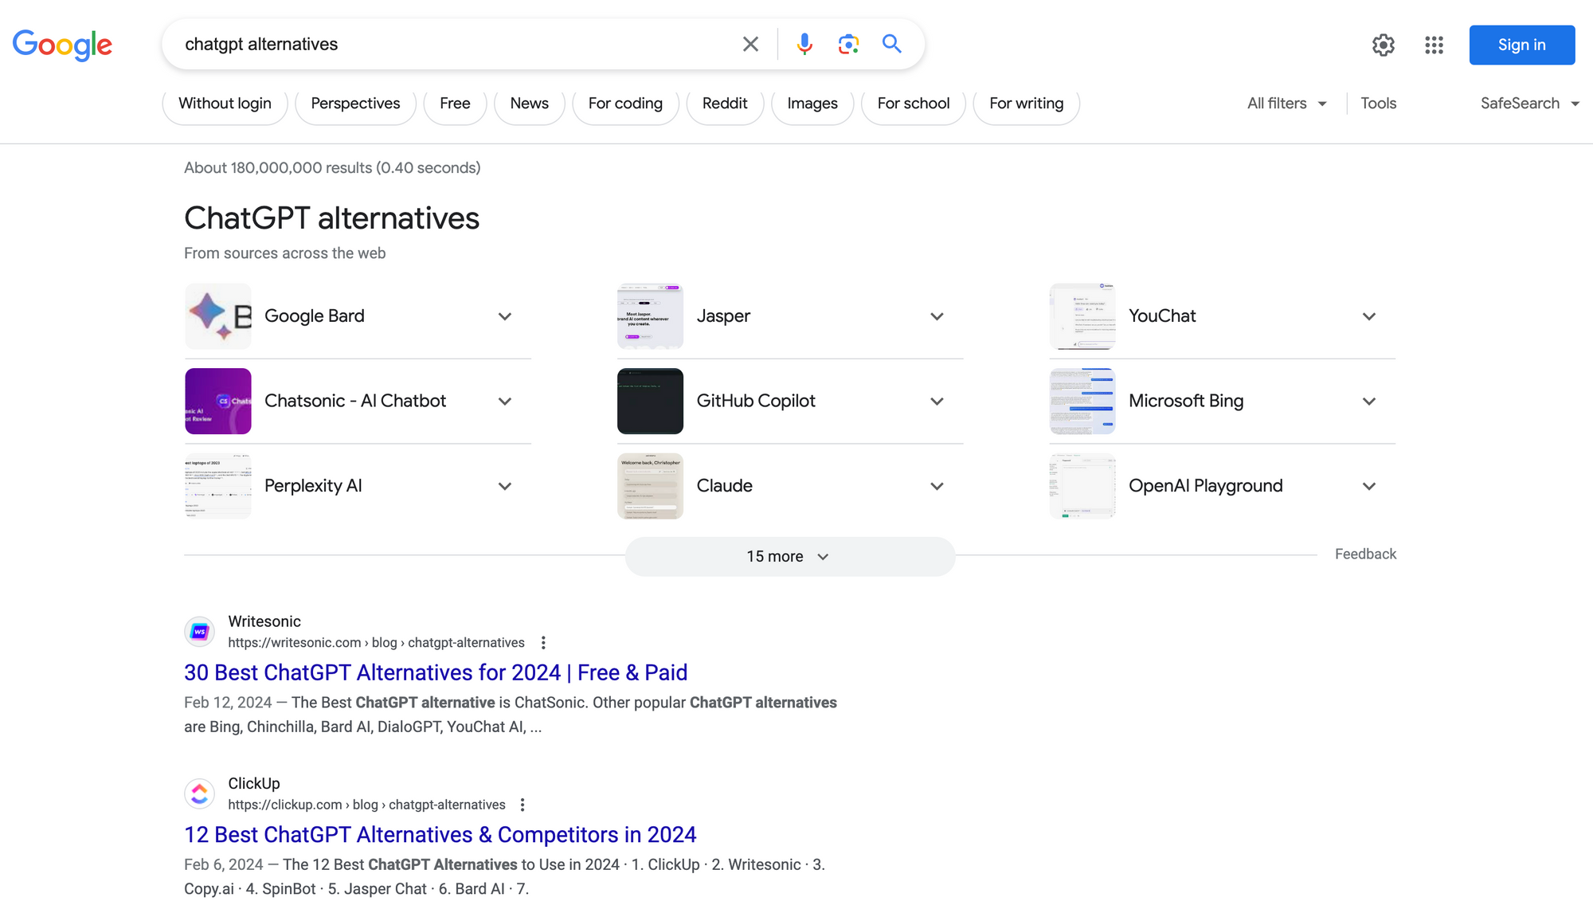The height and width of the screenshot is (905, 1593).
Task: Open the 30 Best ChatGPT Alternatives article
Action: tap(435, 672)
